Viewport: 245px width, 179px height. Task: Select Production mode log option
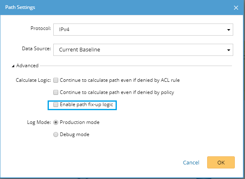point(56,122)
